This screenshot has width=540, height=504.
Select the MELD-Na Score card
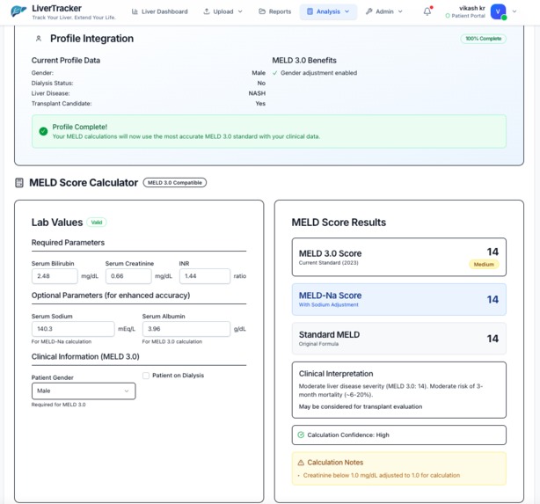(398, 299)
